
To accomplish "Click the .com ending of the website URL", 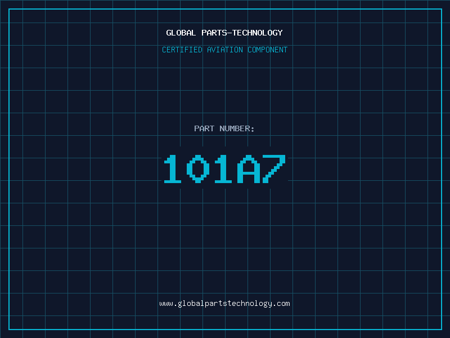I will [281, 304].
